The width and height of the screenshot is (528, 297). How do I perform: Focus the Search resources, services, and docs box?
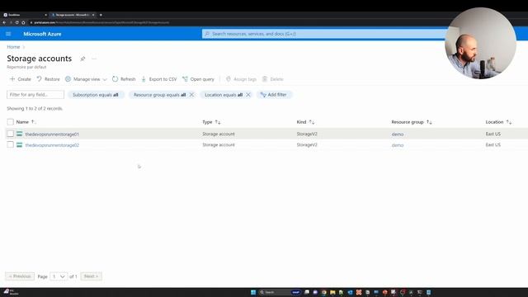click(323, 34)
